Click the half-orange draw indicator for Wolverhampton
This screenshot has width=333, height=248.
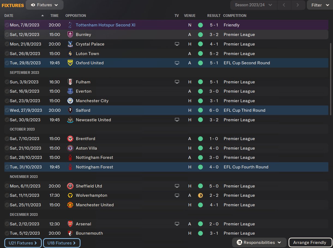(200, 195)
